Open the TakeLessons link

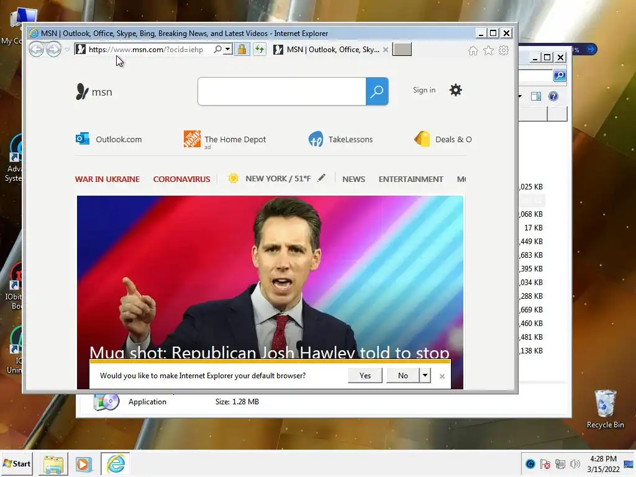pos(350,139)
